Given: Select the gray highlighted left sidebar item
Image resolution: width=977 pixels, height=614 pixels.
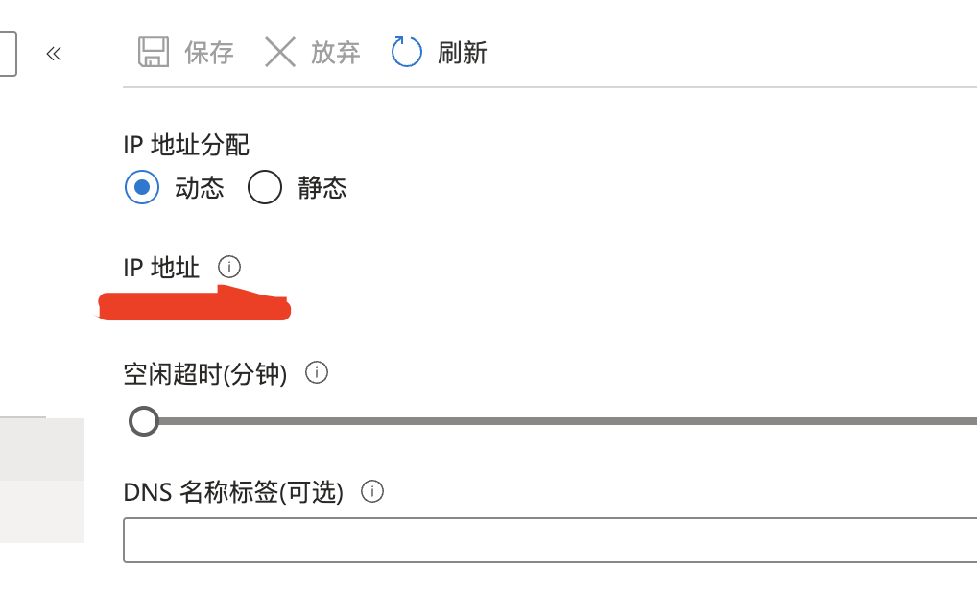Looking at the screenshot, I should pyautogui.click(x=42, y=449).
